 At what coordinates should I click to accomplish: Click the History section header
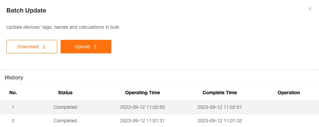click(14, 77)
